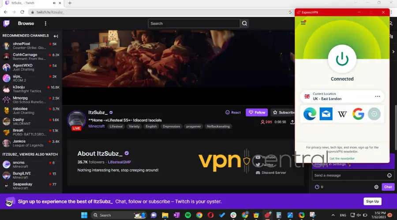The width and height of the screenshot is (397, 220).
Task: Click the Twitch search input field
Action: point(194,23)
